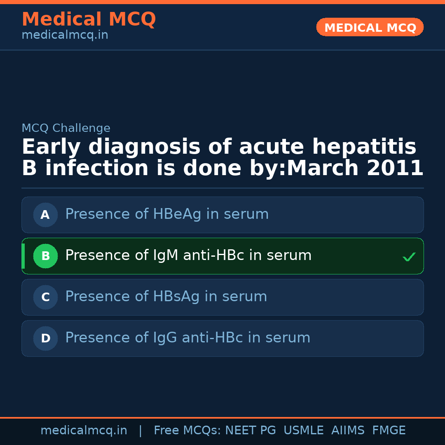This screenshot has width=445, height=445.
Task: Select answer Presence of HBsAg in serum
Action: 166,297
